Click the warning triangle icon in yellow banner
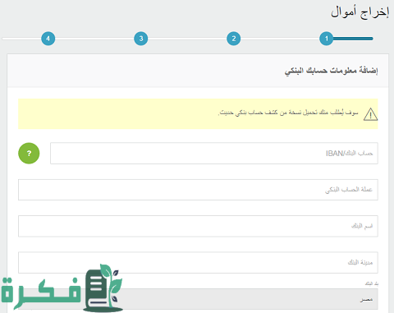The width and height of the screenshot is (394, 313). pyautogui.click(x=370, y=114)
